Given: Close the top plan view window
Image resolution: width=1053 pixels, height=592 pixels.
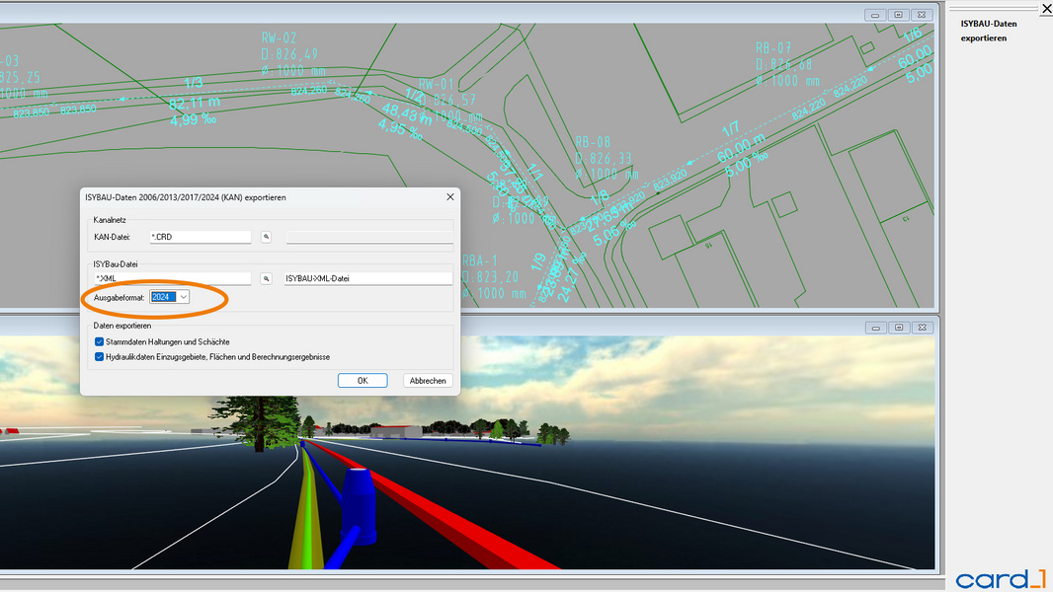Looking at the screenshot, I should [922, 15].
